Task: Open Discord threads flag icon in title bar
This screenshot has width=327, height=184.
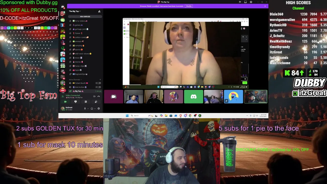Action: (240, 2)
